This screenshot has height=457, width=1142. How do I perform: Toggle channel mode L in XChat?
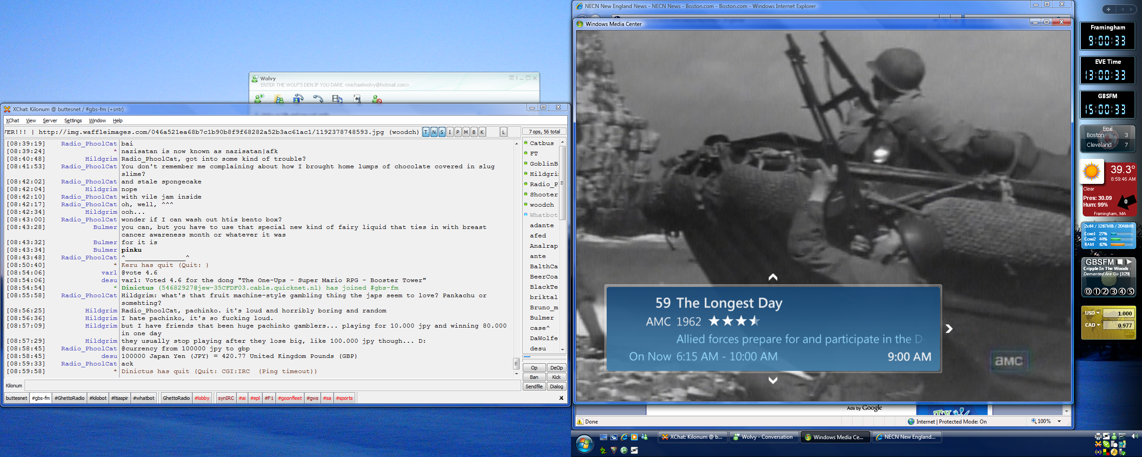[504, 132]
